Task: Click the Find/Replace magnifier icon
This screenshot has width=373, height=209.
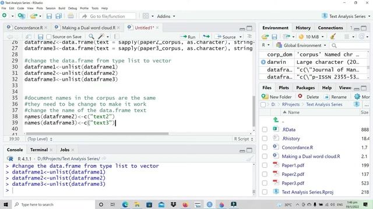Action: tap(91, 37)
